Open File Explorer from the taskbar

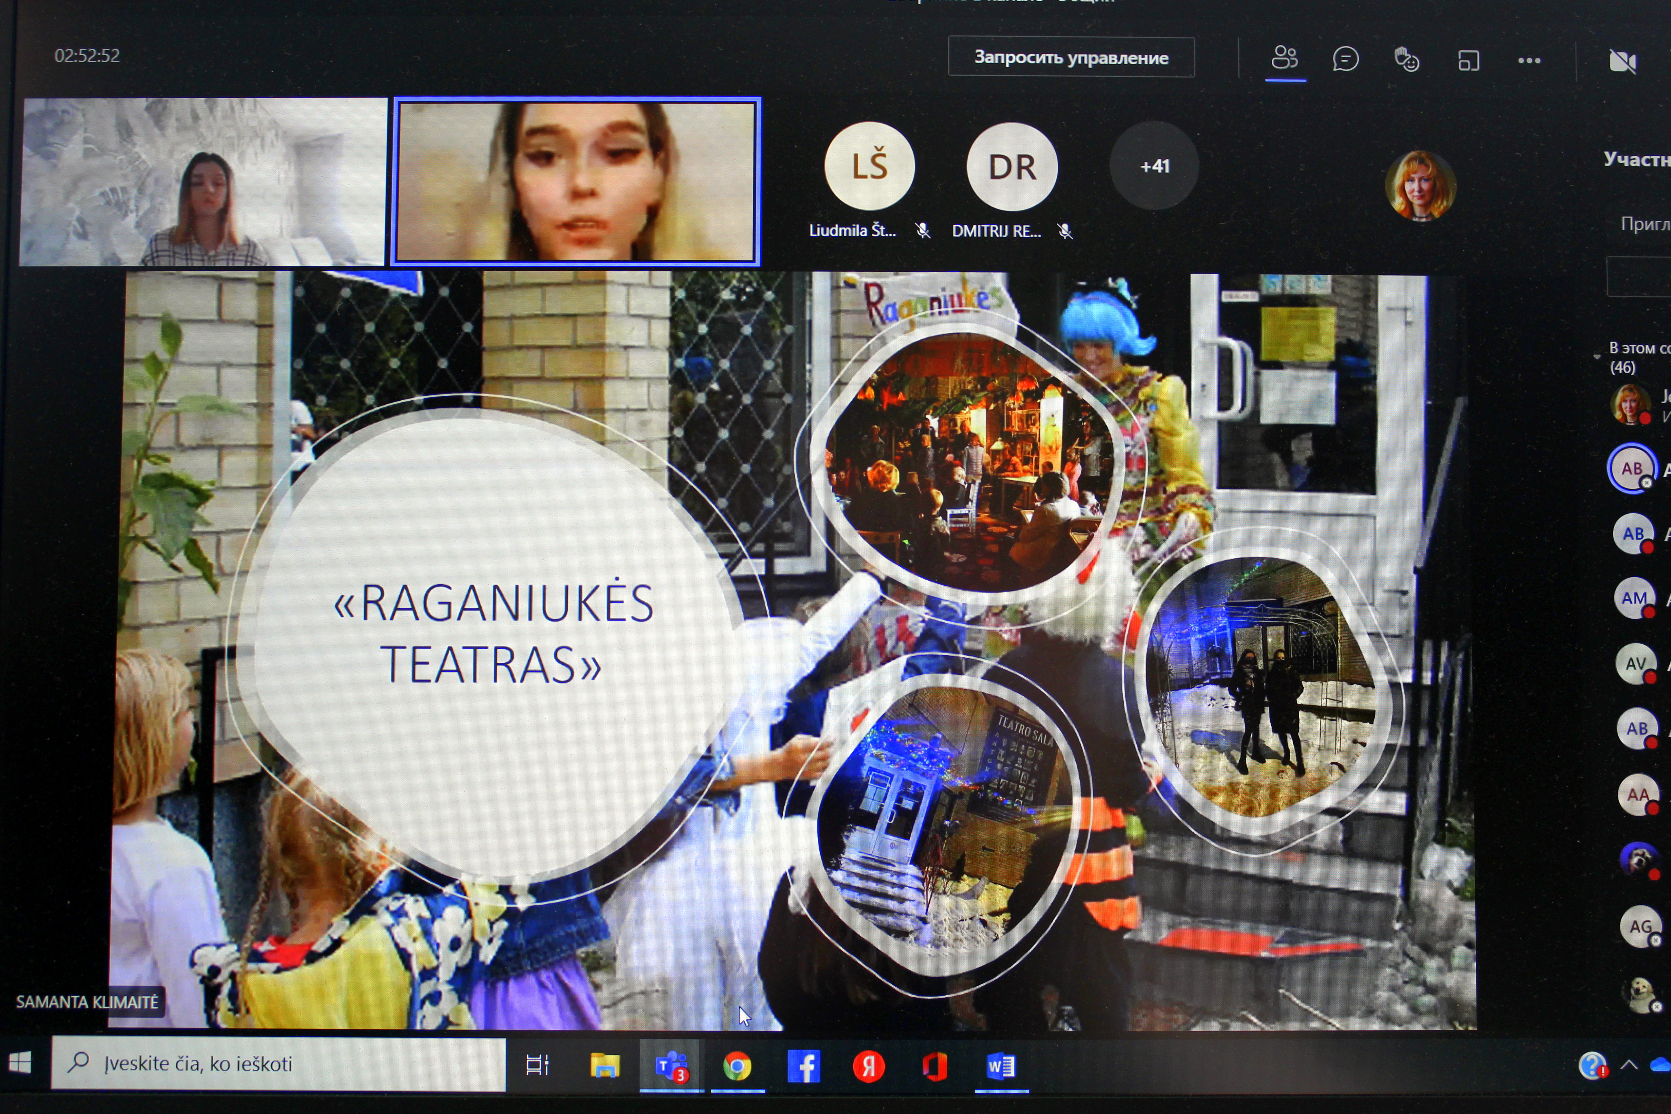click(x=605, y=1066)
